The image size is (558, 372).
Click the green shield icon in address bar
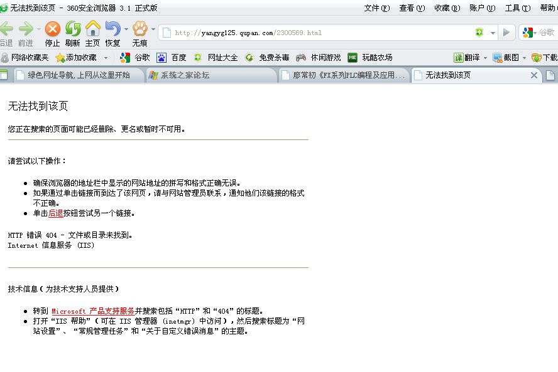tap(479, 33)
